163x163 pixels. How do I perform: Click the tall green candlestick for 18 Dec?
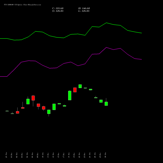click(70, 96)
